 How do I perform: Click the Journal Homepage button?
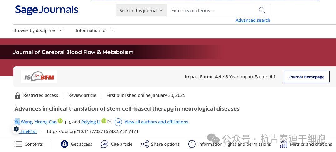point(306,77)
